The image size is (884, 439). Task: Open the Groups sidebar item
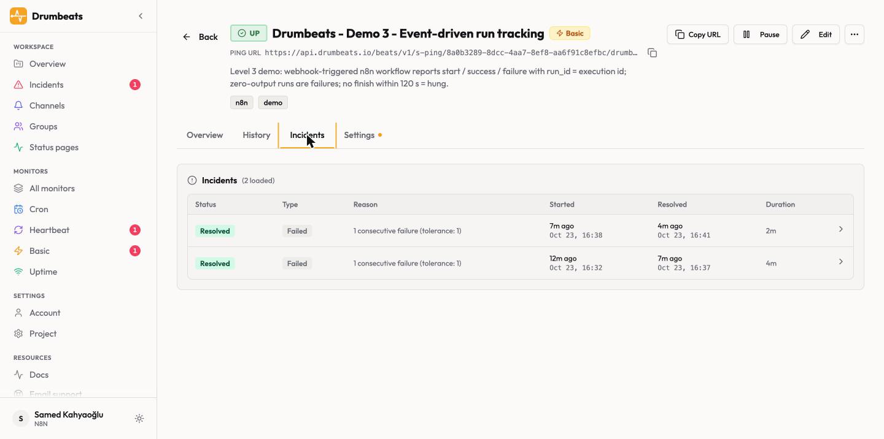point(43,126)
